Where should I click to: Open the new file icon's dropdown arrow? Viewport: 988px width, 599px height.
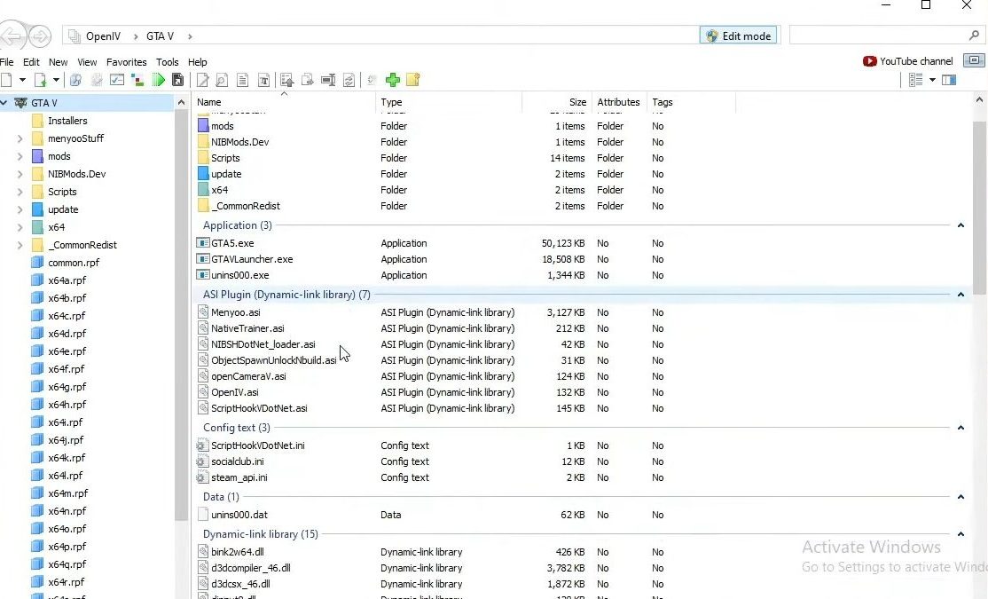pyautogui.click(x=22, y=80)
